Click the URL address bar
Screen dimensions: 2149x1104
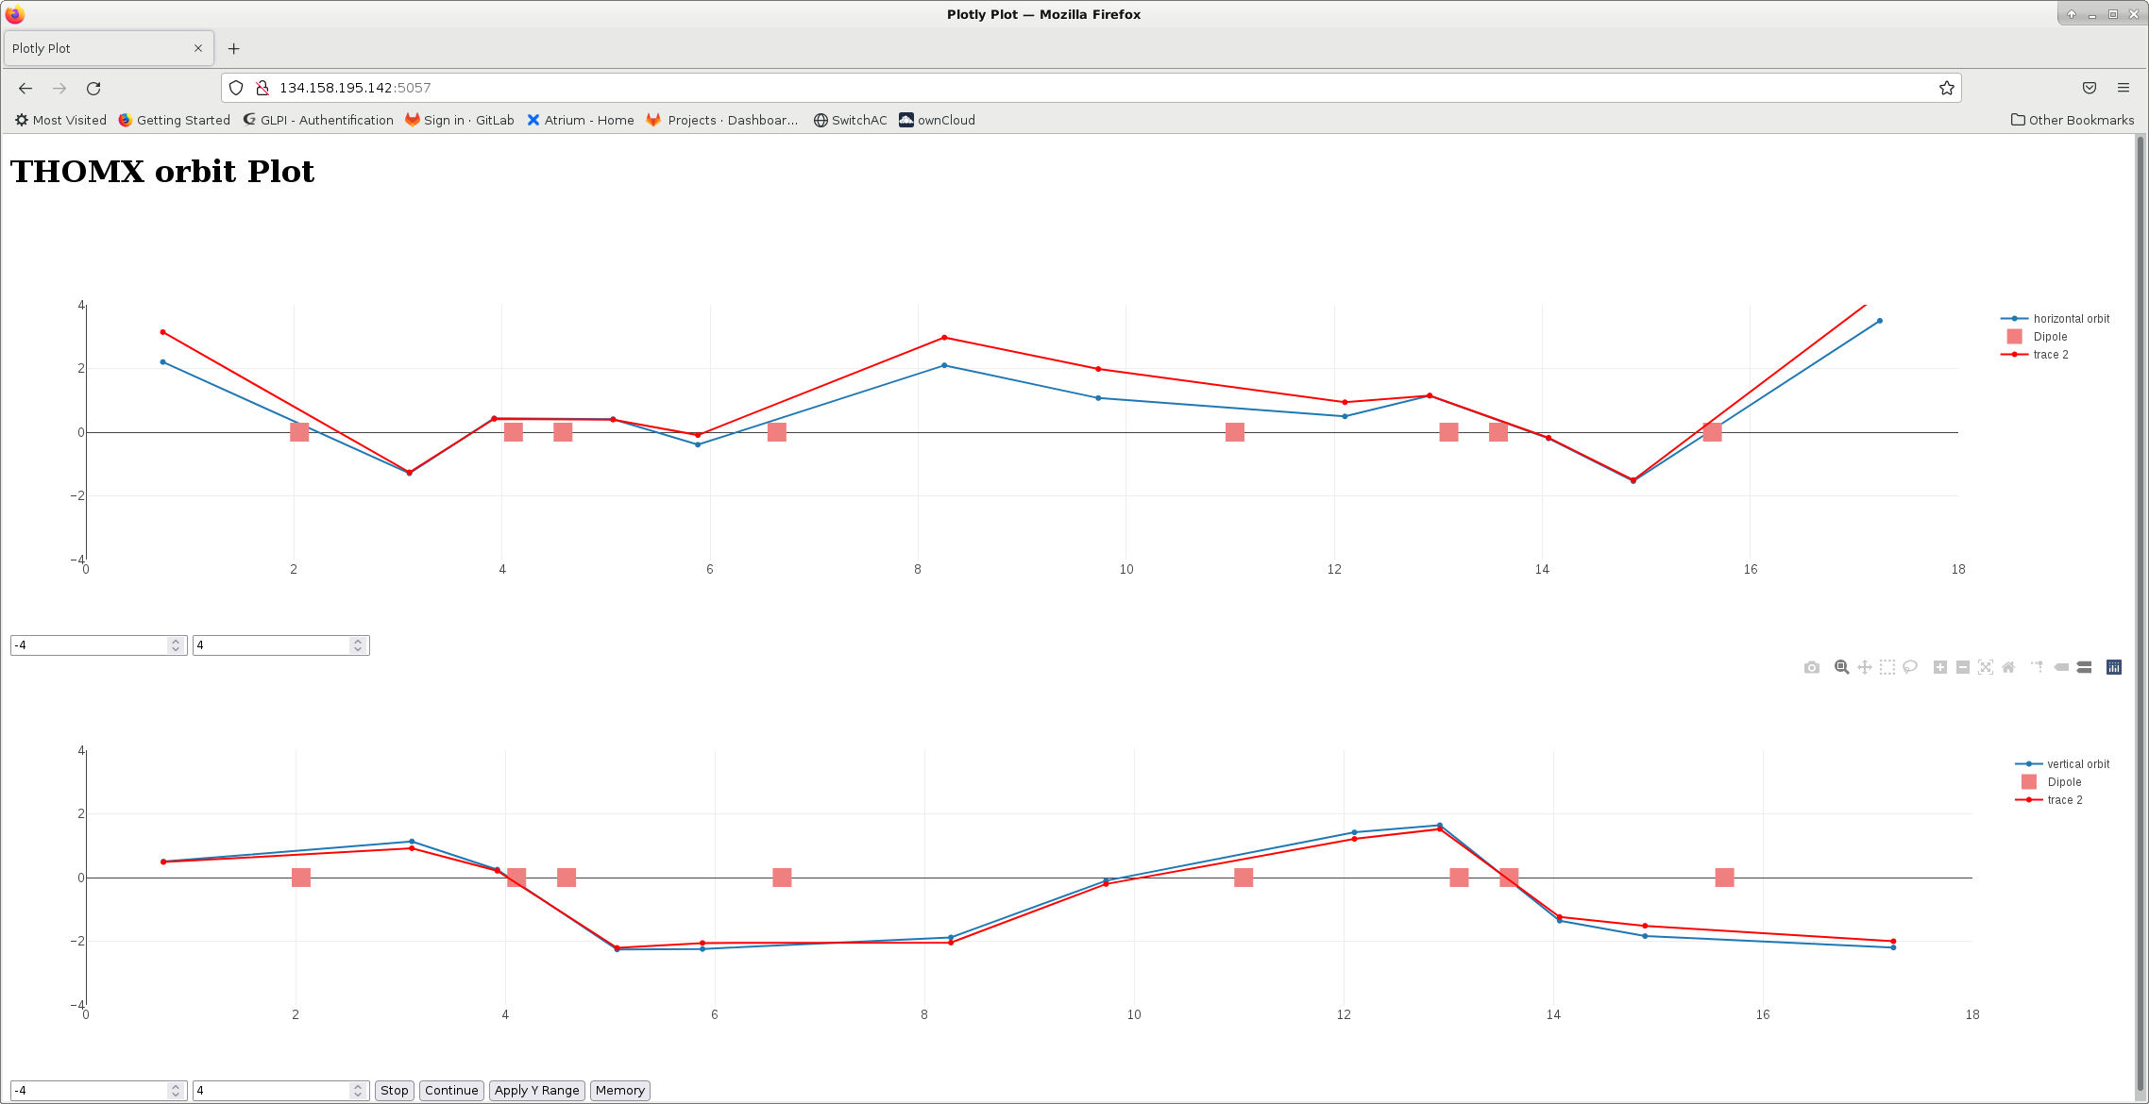click(1086, 88)
